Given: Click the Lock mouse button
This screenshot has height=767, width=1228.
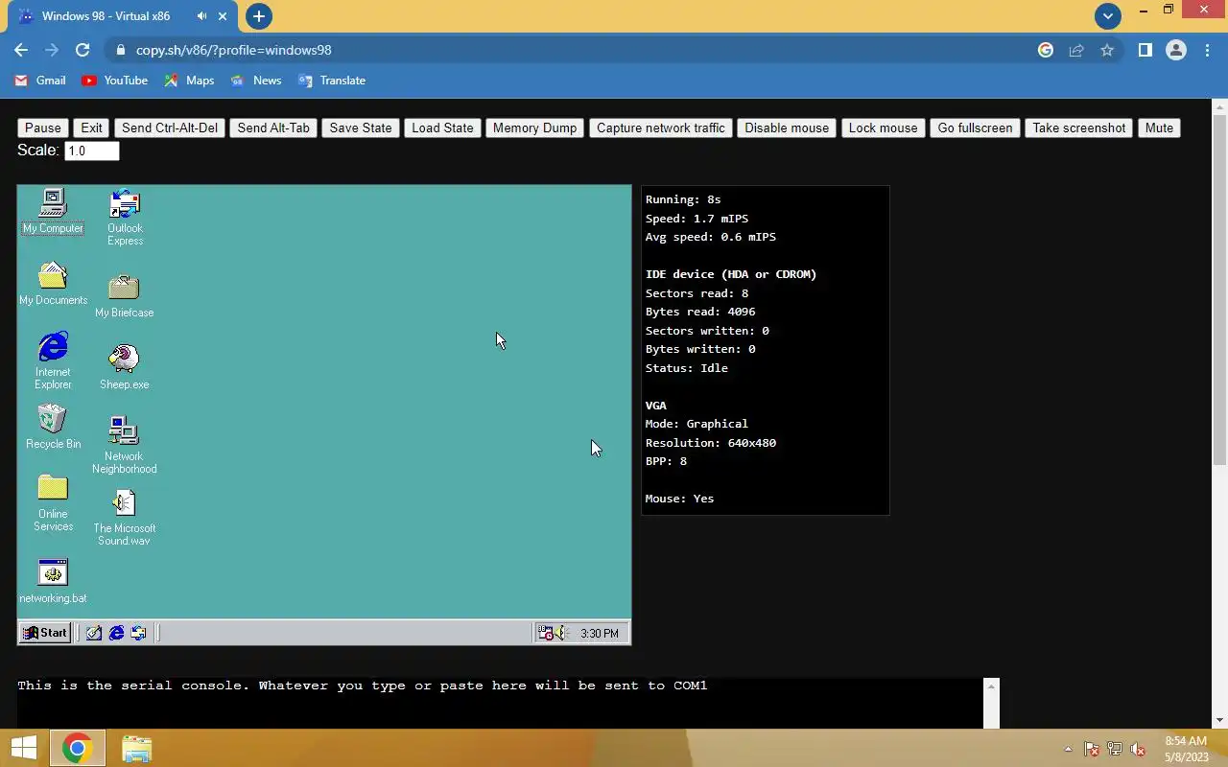Looking at the screenshot, I should (x=884, y=128).
